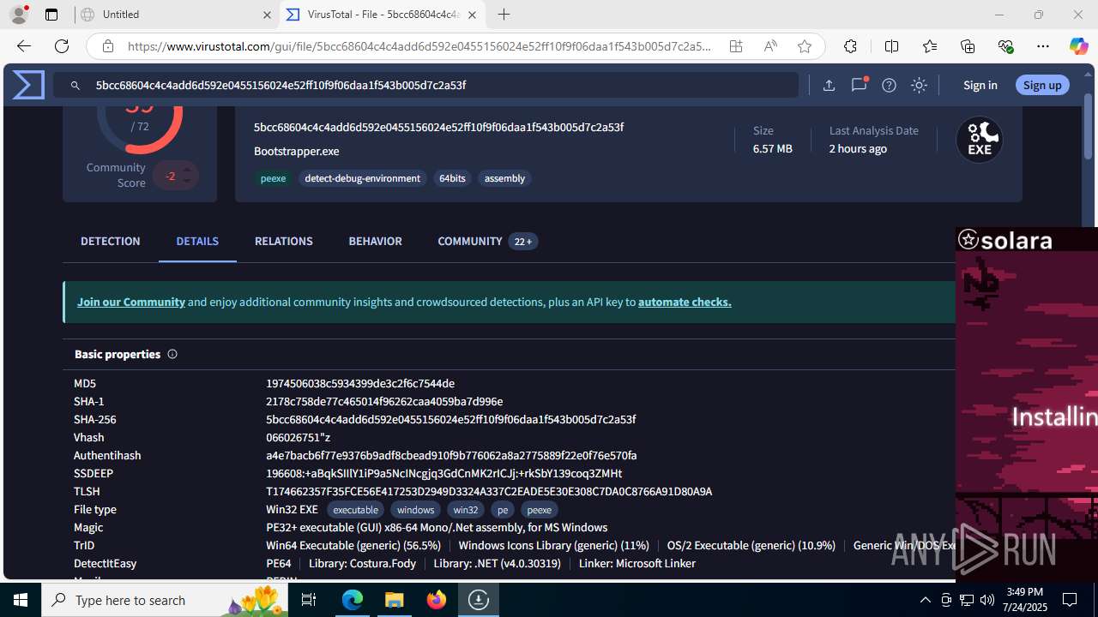The height and width of the screenshot is (617, 1098).
Task: Close the VirusTotal tab
Action: (472, 15)
